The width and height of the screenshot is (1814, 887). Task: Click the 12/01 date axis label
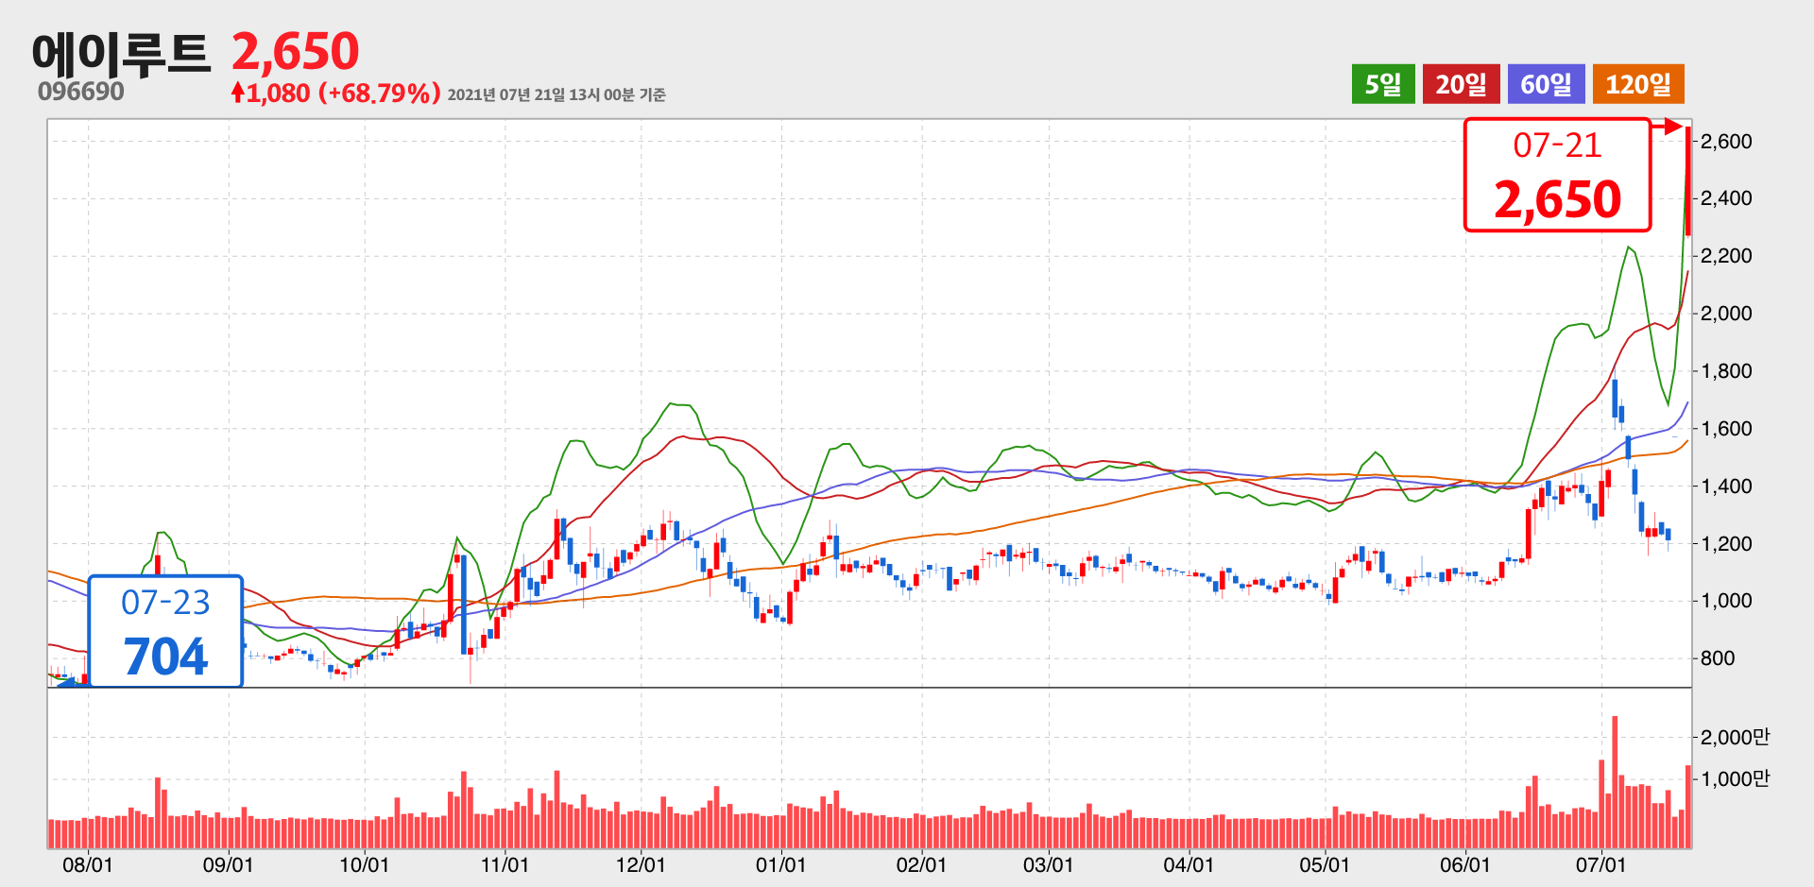[x=641, y=865]
